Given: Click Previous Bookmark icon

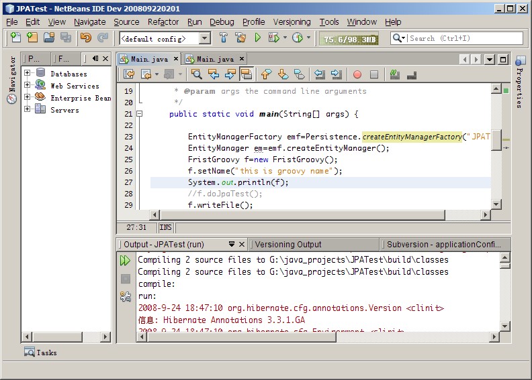Looking at the screenshot, I should [267, 74].
